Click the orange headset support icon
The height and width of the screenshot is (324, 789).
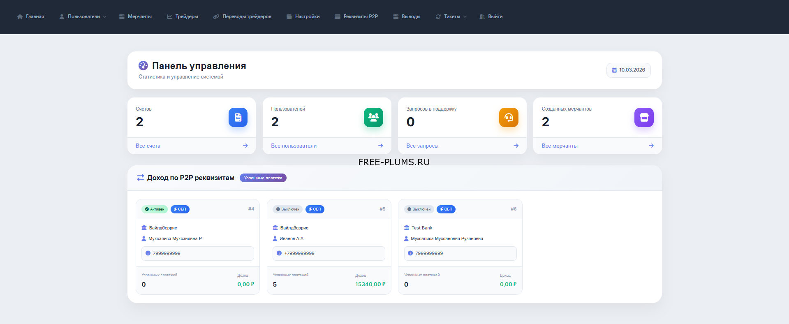coord(509,118)
